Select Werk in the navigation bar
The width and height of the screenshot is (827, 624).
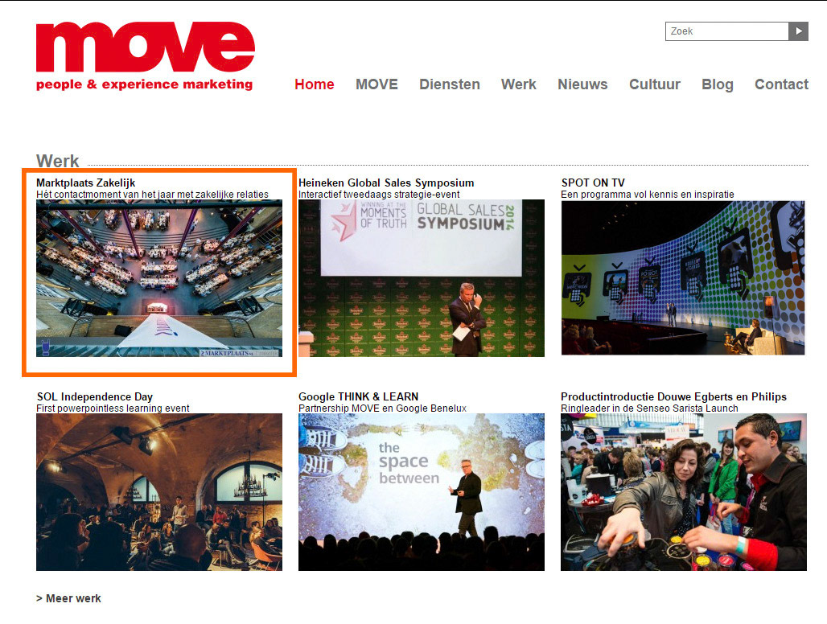[518, 84]
